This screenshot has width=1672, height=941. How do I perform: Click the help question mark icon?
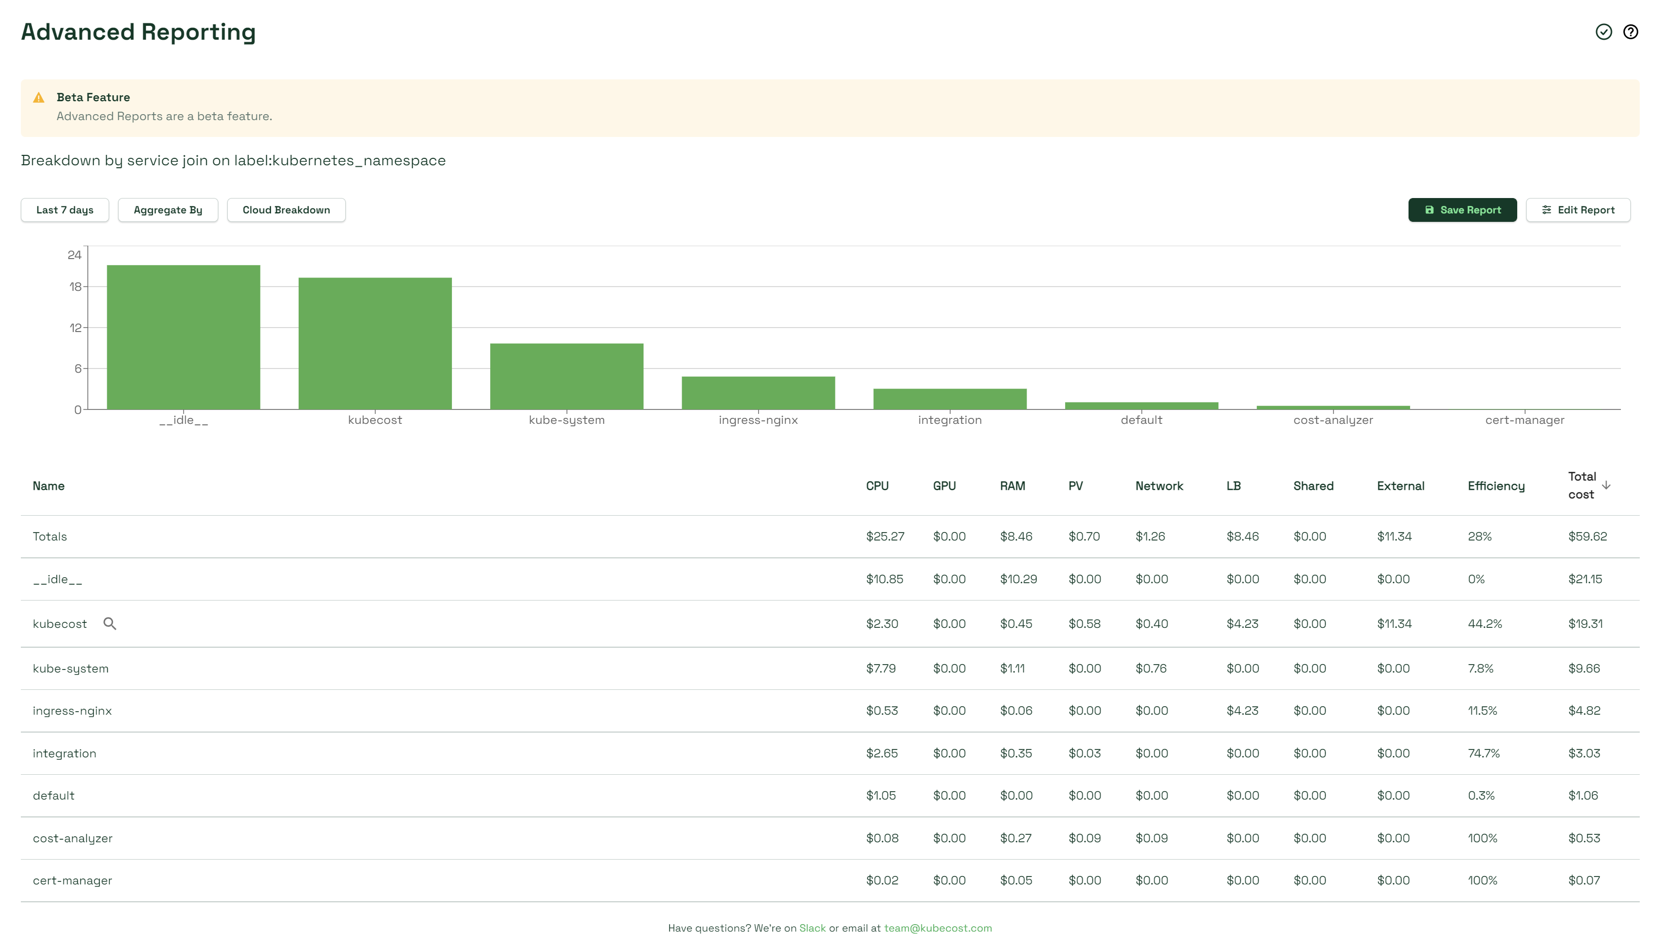click(x=1631, y=31)
